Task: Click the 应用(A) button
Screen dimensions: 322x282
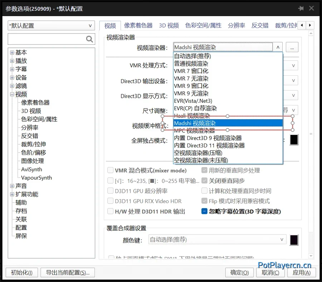Action: 302,272
